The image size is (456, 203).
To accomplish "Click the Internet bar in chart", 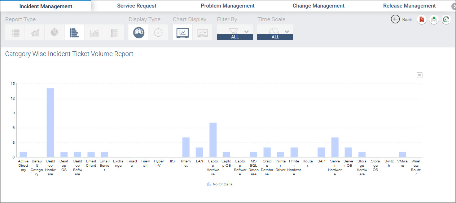I will pyautogui.click(x=186, y=147).
